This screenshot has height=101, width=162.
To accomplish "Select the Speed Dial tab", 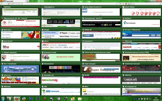I will click(13, 1).
